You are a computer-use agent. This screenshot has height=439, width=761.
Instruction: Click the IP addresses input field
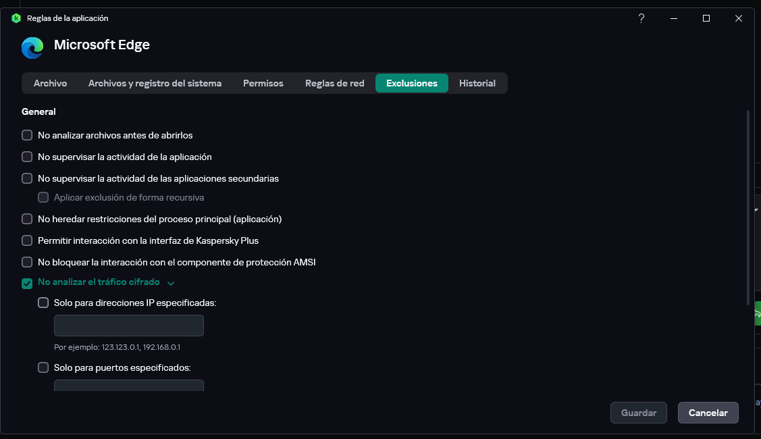(128, 326)
